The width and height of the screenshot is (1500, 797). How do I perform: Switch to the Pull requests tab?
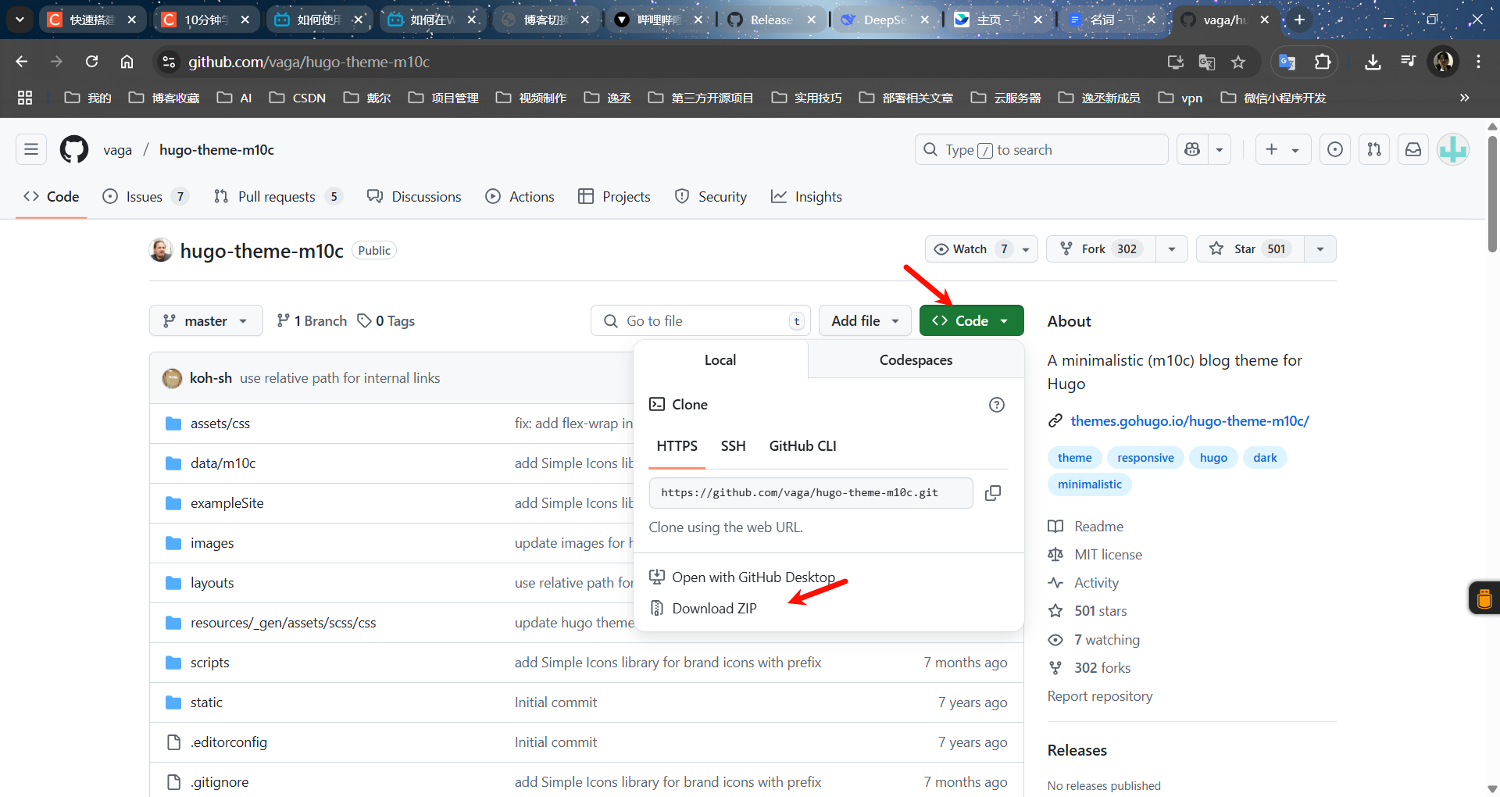[x=277, y=197]
